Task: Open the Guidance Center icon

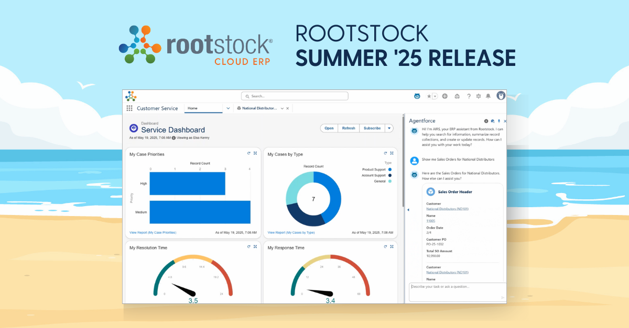Action: (x=457, y=96)
